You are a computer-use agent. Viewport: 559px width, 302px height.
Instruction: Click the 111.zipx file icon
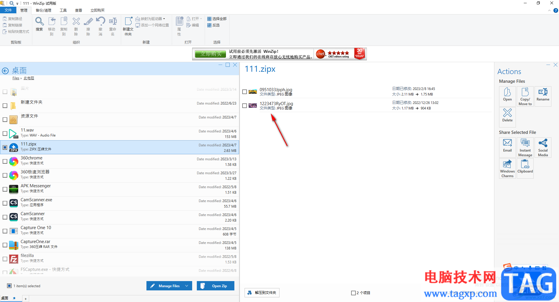[14, 148]
